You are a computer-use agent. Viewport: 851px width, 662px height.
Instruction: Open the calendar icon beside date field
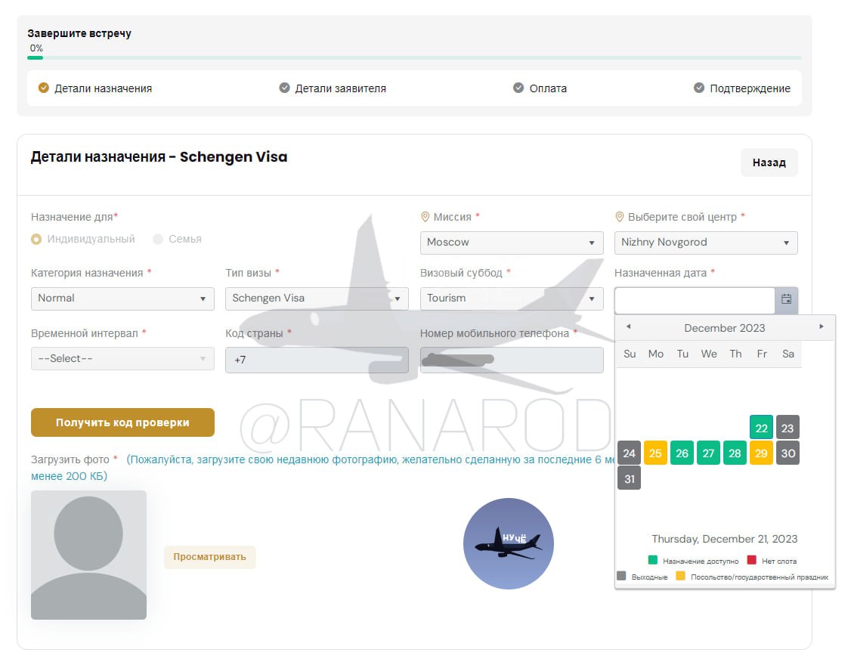pos(786,299)
